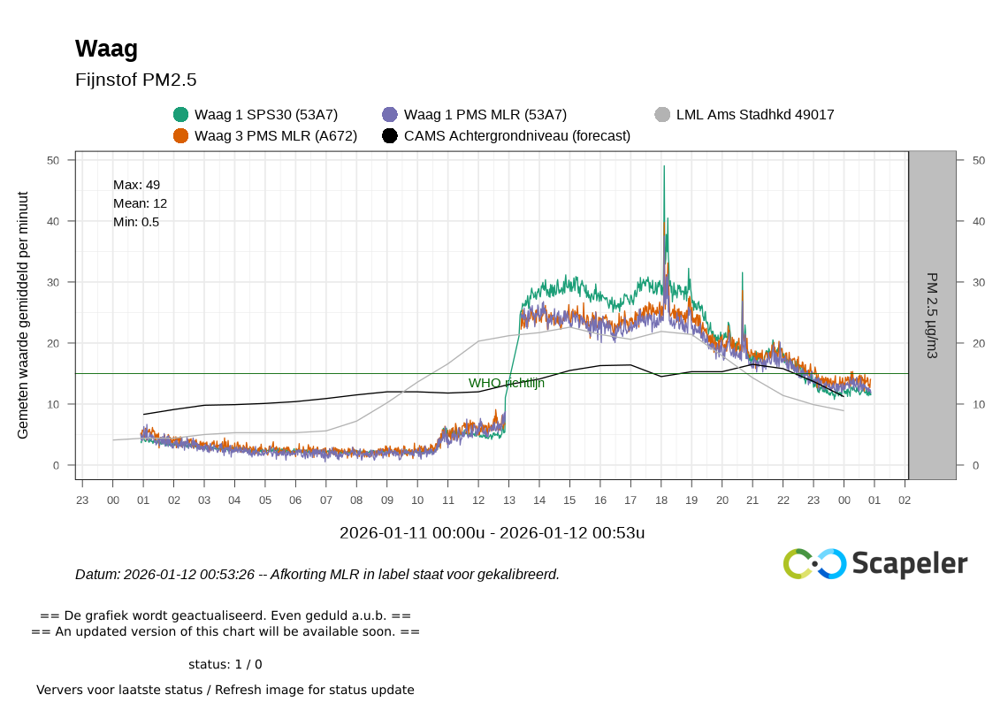
Task: Click the gray LML Ams Stadhkd legend dot
Action: [x=662, y=114]
